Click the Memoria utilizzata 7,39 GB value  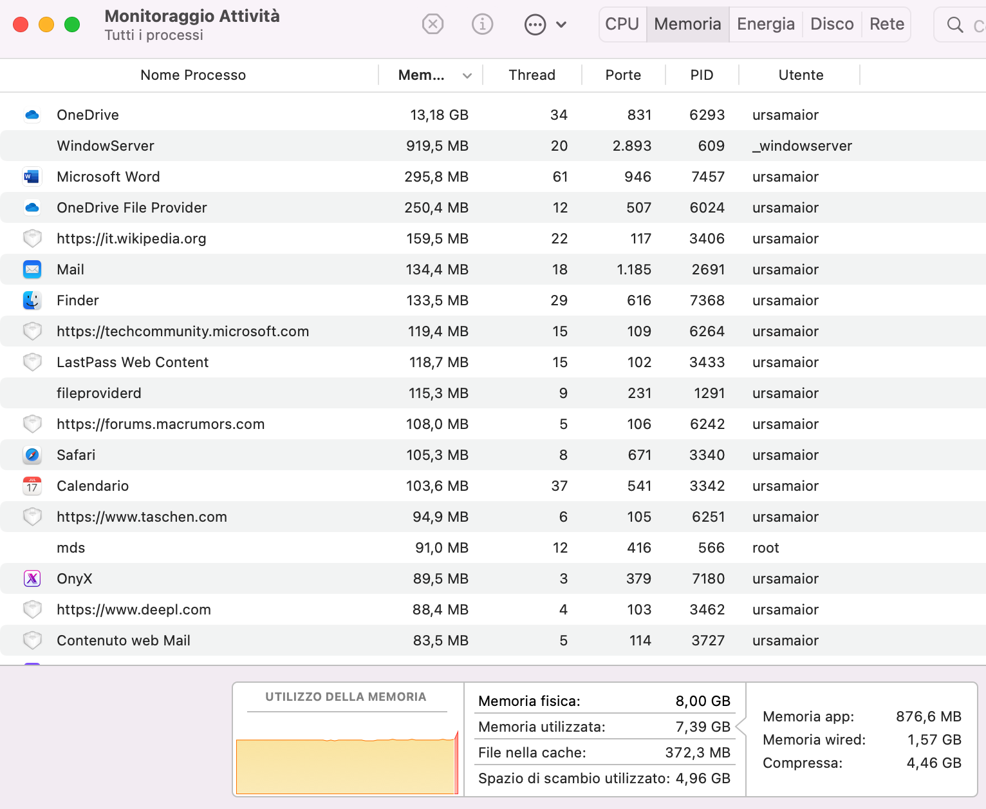(703, 727)
